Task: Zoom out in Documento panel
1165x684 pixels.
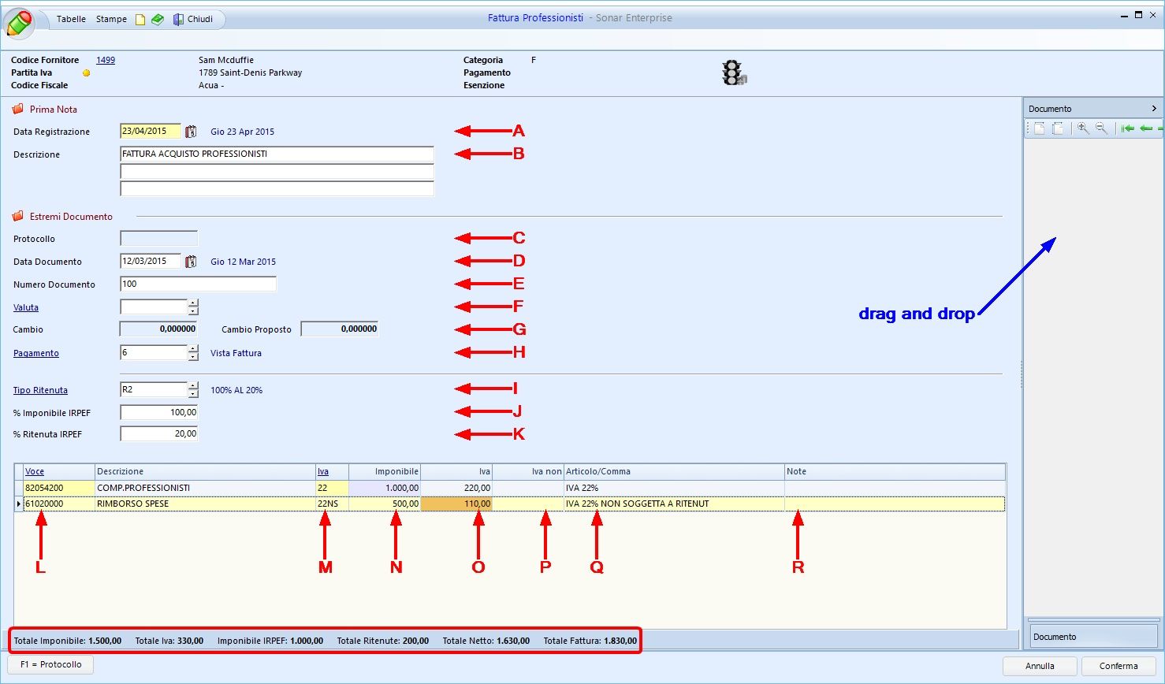Action: click(1101, 128)
